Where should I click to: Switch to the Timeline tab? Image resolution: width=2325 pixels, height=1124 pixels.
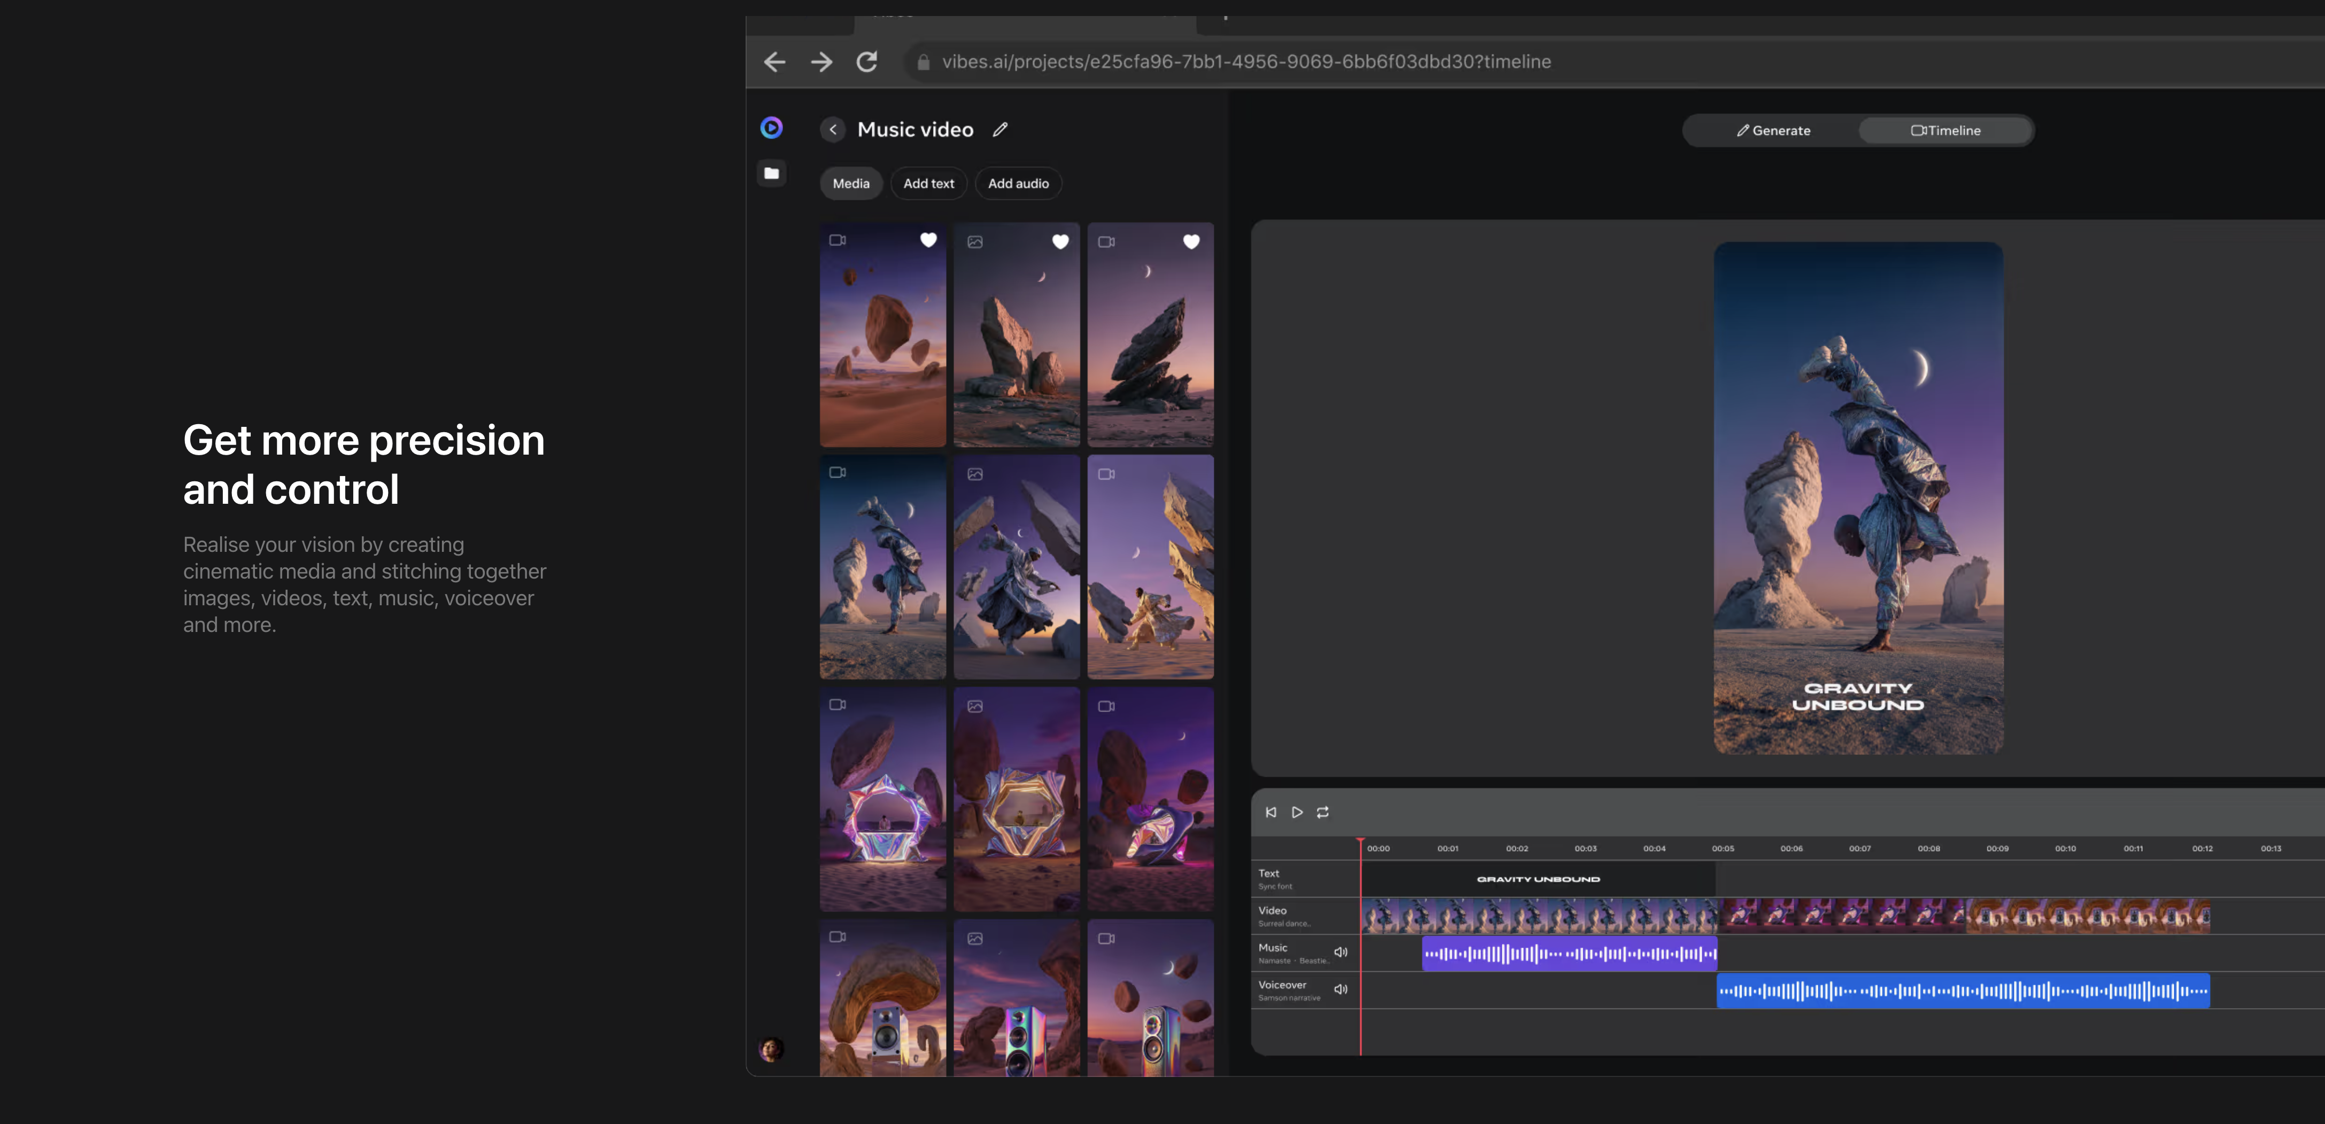[1945, 130]
